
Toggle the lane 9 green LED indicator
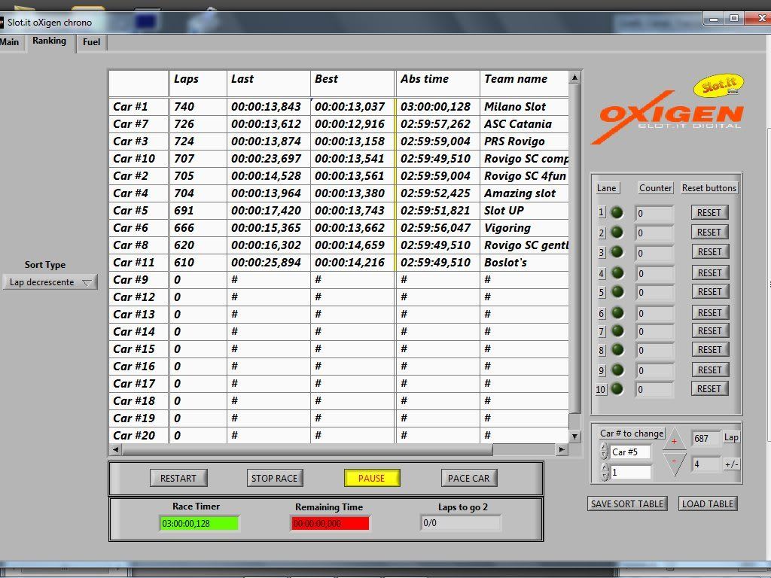pyautogui.click(x=617, y=370)
